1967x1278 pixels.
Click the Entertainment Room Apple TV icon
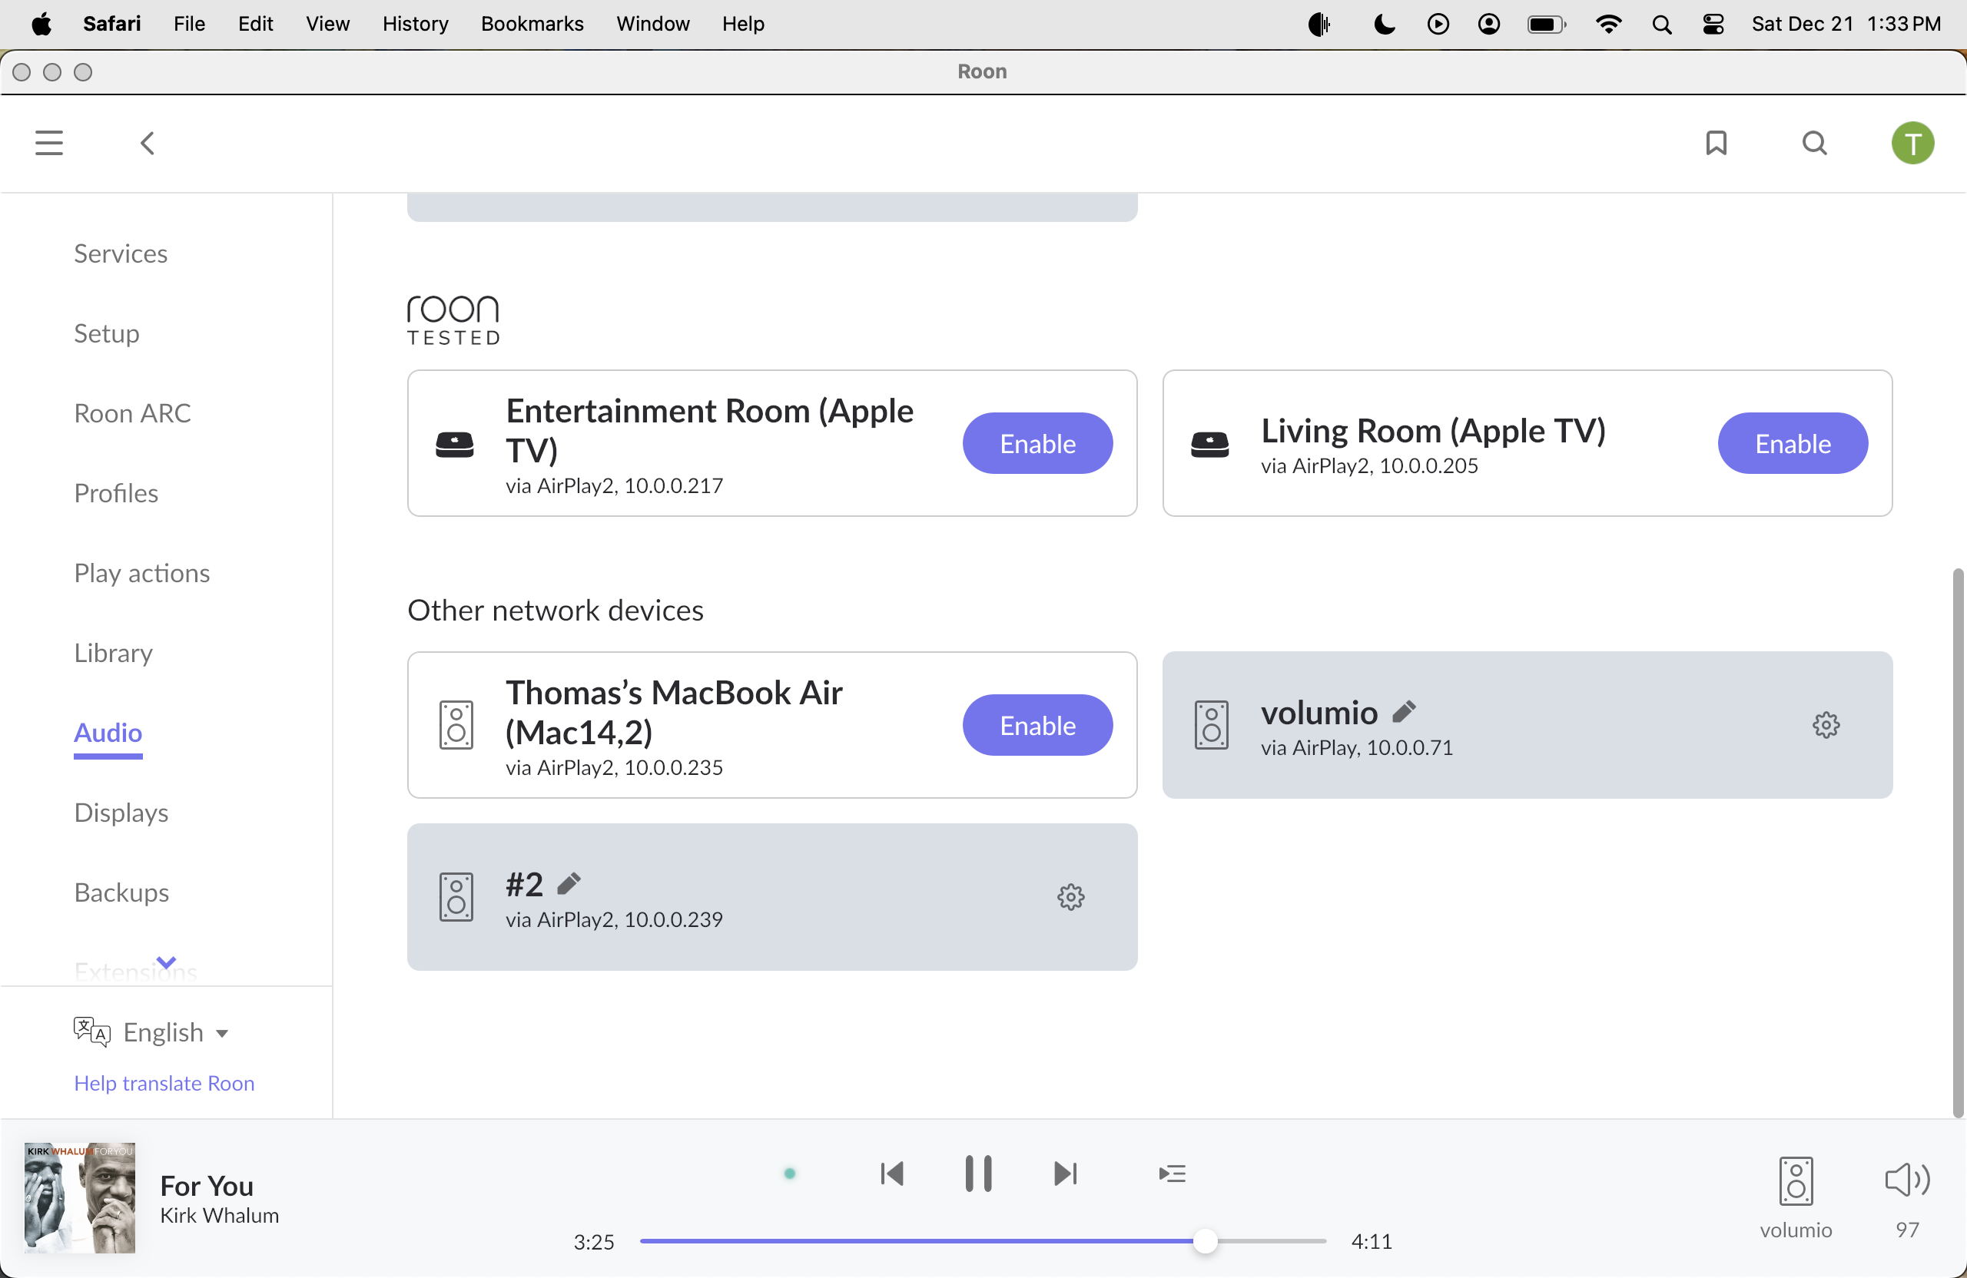[x=455, y=445]
